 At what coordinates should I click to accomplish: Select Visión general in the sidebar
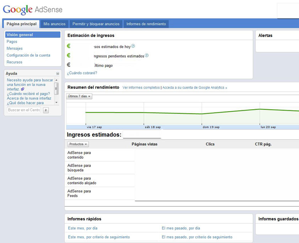point(33,35)
